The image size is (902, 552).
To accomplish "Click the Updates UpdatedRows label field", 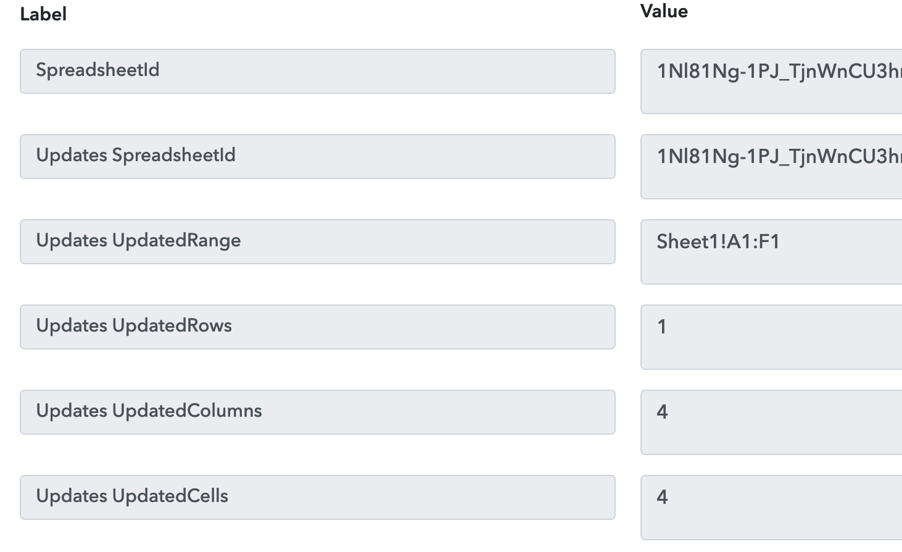I will pyautogui.click(x=317, y=327).
